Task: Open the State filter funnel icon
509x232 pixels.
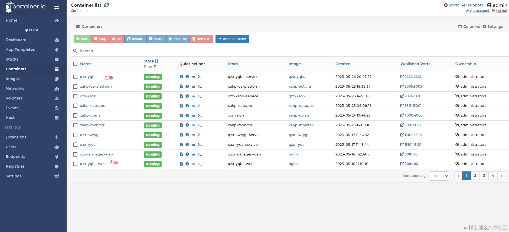Action: coord(155,67)
